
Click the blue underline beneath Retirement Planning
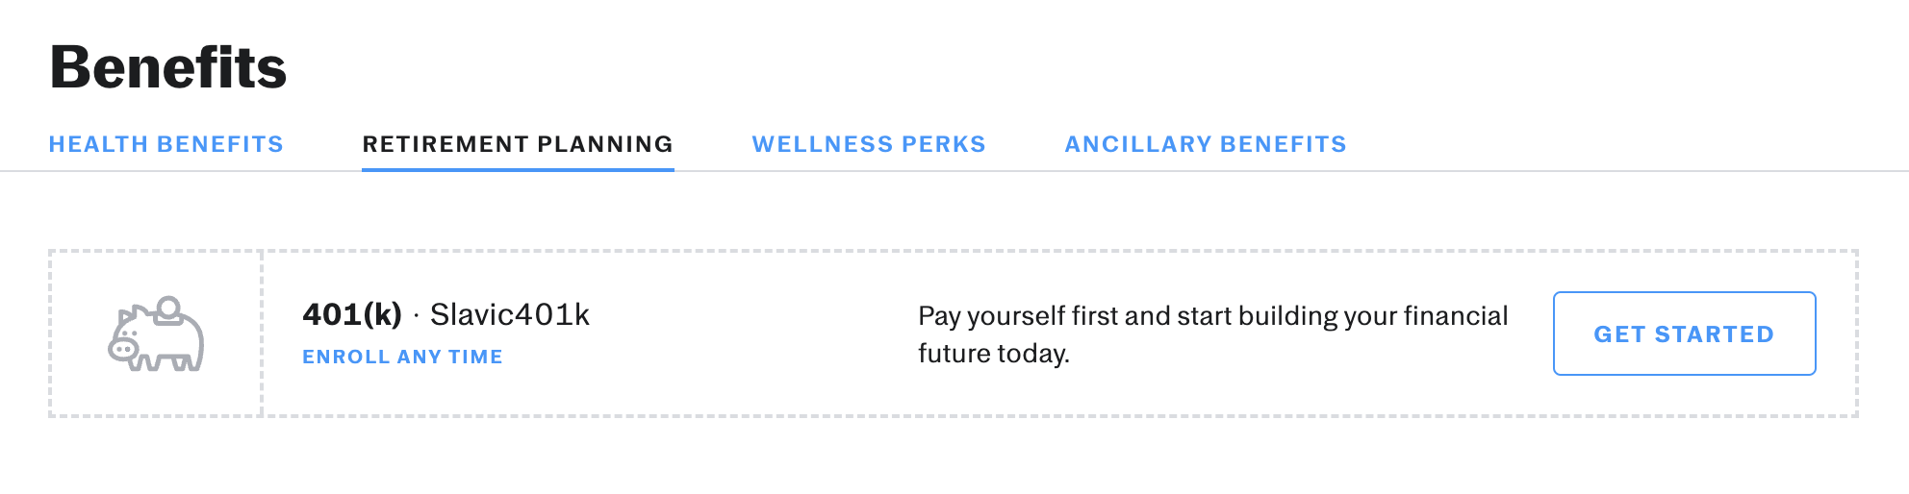(x=518, y=170)
